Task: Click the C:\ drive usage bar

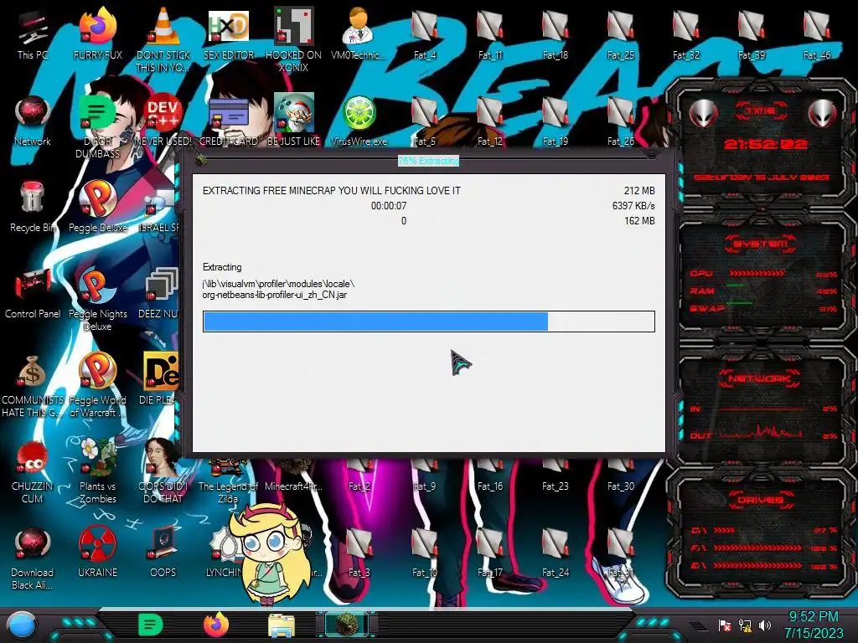Action: [724, 530]
